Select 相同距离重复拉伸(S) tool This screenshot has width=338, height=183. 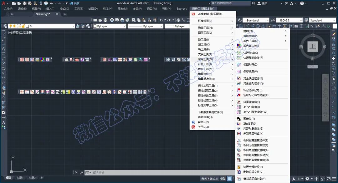(262, 141)
